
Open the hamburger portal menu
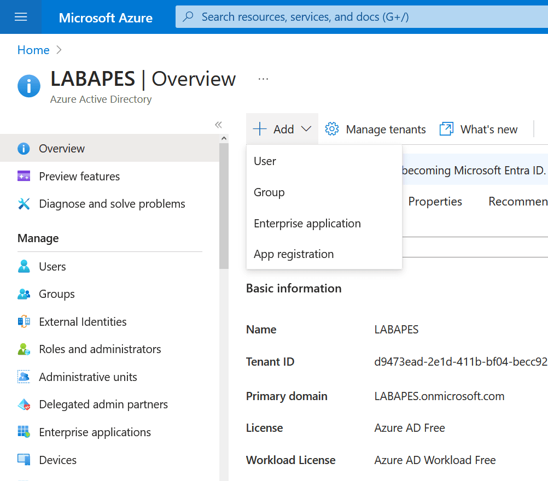[x=21, y=17]
